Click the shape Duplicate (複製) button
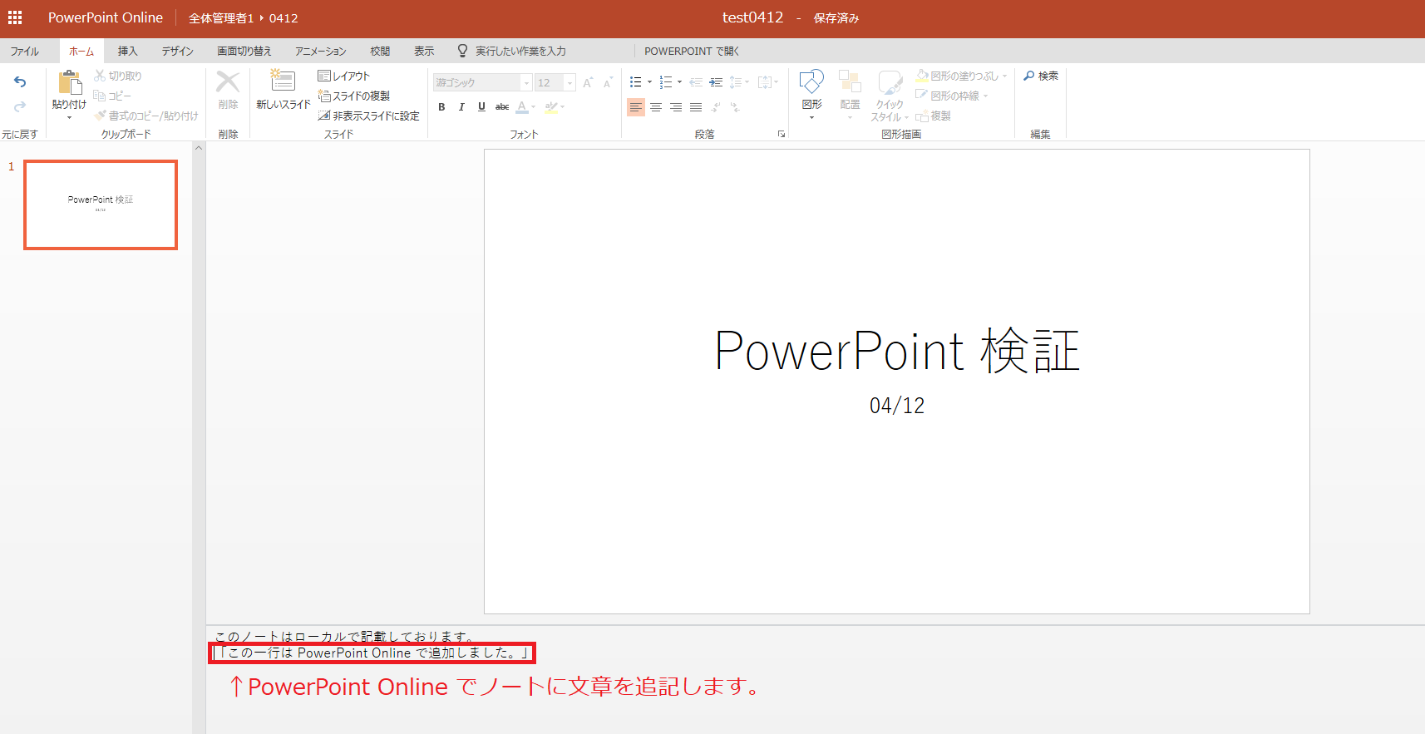1425x734 pixels. point(934,116)
